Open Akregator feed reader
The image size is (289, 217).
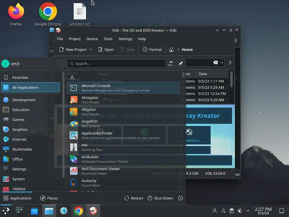click(124, 100)
